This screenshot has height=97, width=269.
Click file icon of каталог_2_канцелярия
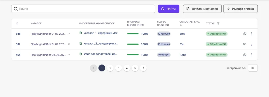click(80, 44)
